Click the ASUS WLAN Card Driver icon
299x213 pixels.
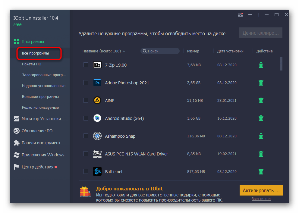coord(97,154)
